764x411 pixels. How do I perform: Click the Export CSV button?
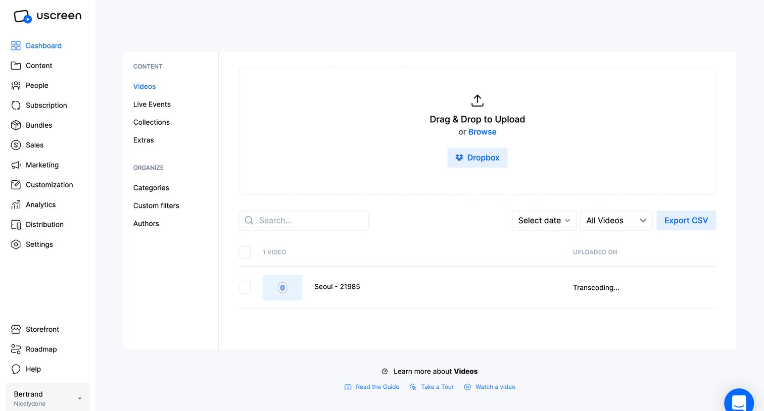(686, 221)
